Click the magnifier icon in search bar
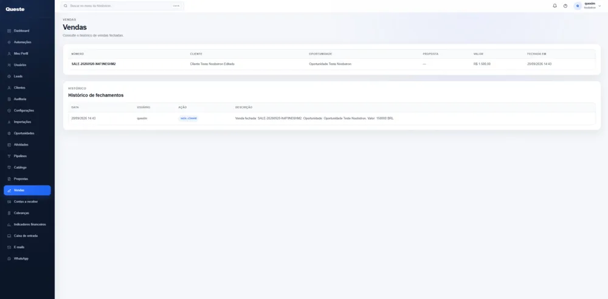Screen dimensions: 608x299 point(66,6)
